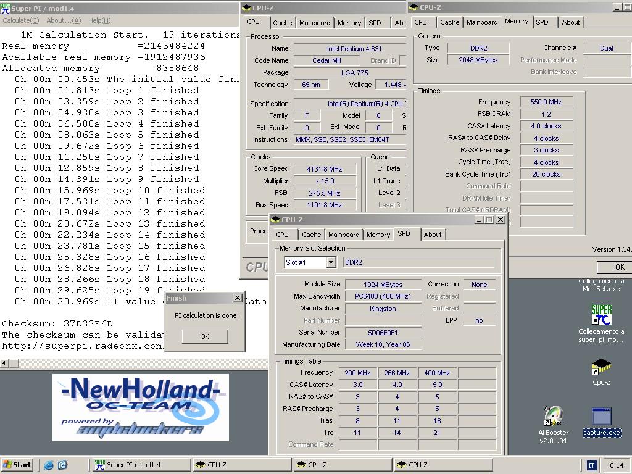The height and width of the screenshot is (474, 632).
Task: Click the CPU-Z chip icon in the Memory window title bar
Action: click(414, 7)
